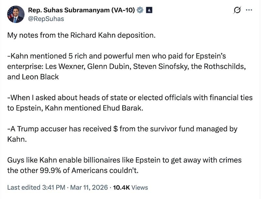Click the display name Rep. Suhas Subramanyam

tap(82, 10)
